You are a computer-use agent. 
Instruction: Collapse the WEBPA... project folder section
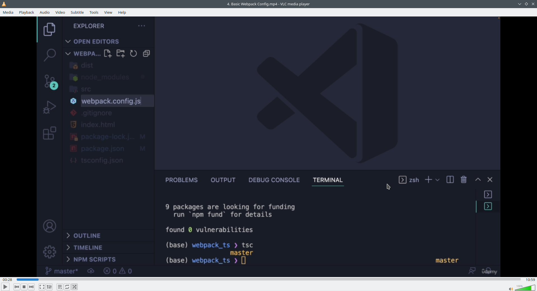tap(83, 54)
